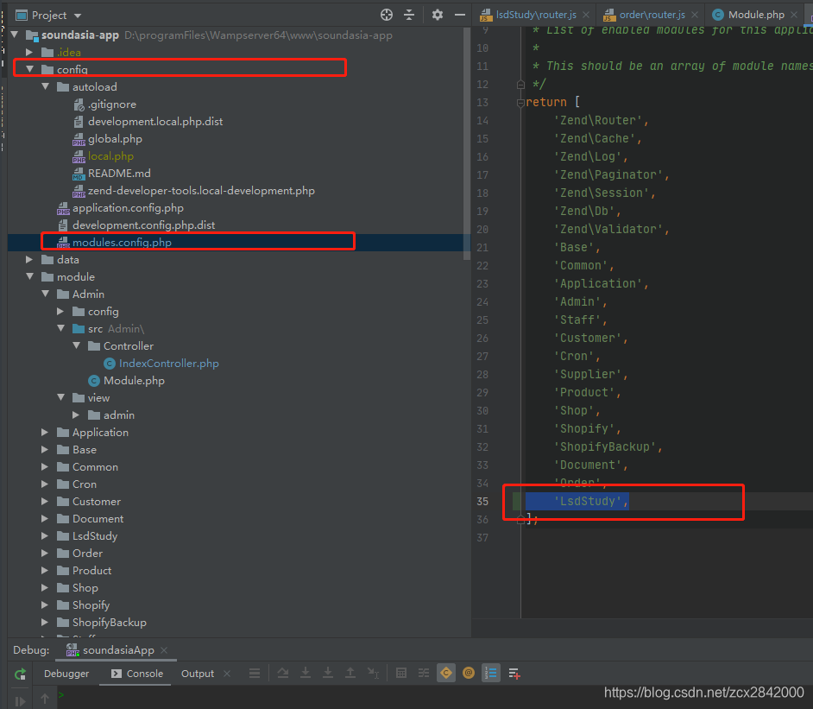Open the Output tab

(198, 674)
